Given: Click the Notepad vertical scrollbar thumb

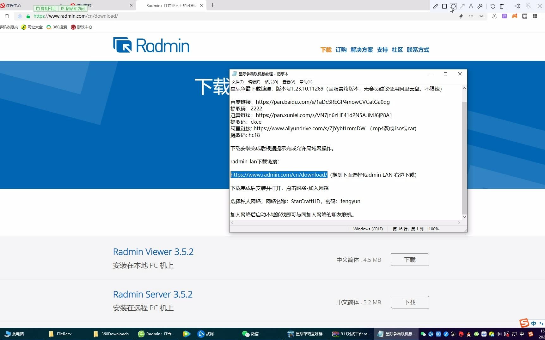Looking at the screenshot, I should click(x=464, y=158).
